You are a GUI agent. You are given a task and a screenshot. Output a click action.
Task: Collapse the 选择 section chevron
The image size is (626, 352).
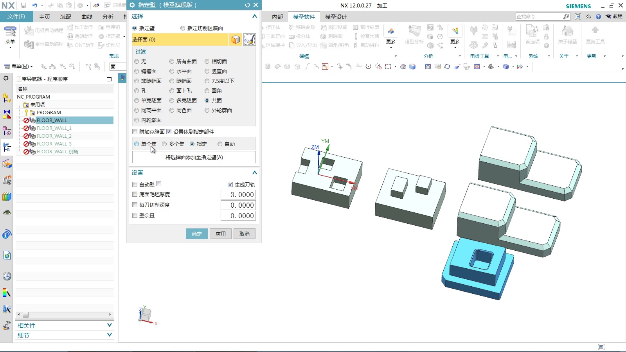255,16
